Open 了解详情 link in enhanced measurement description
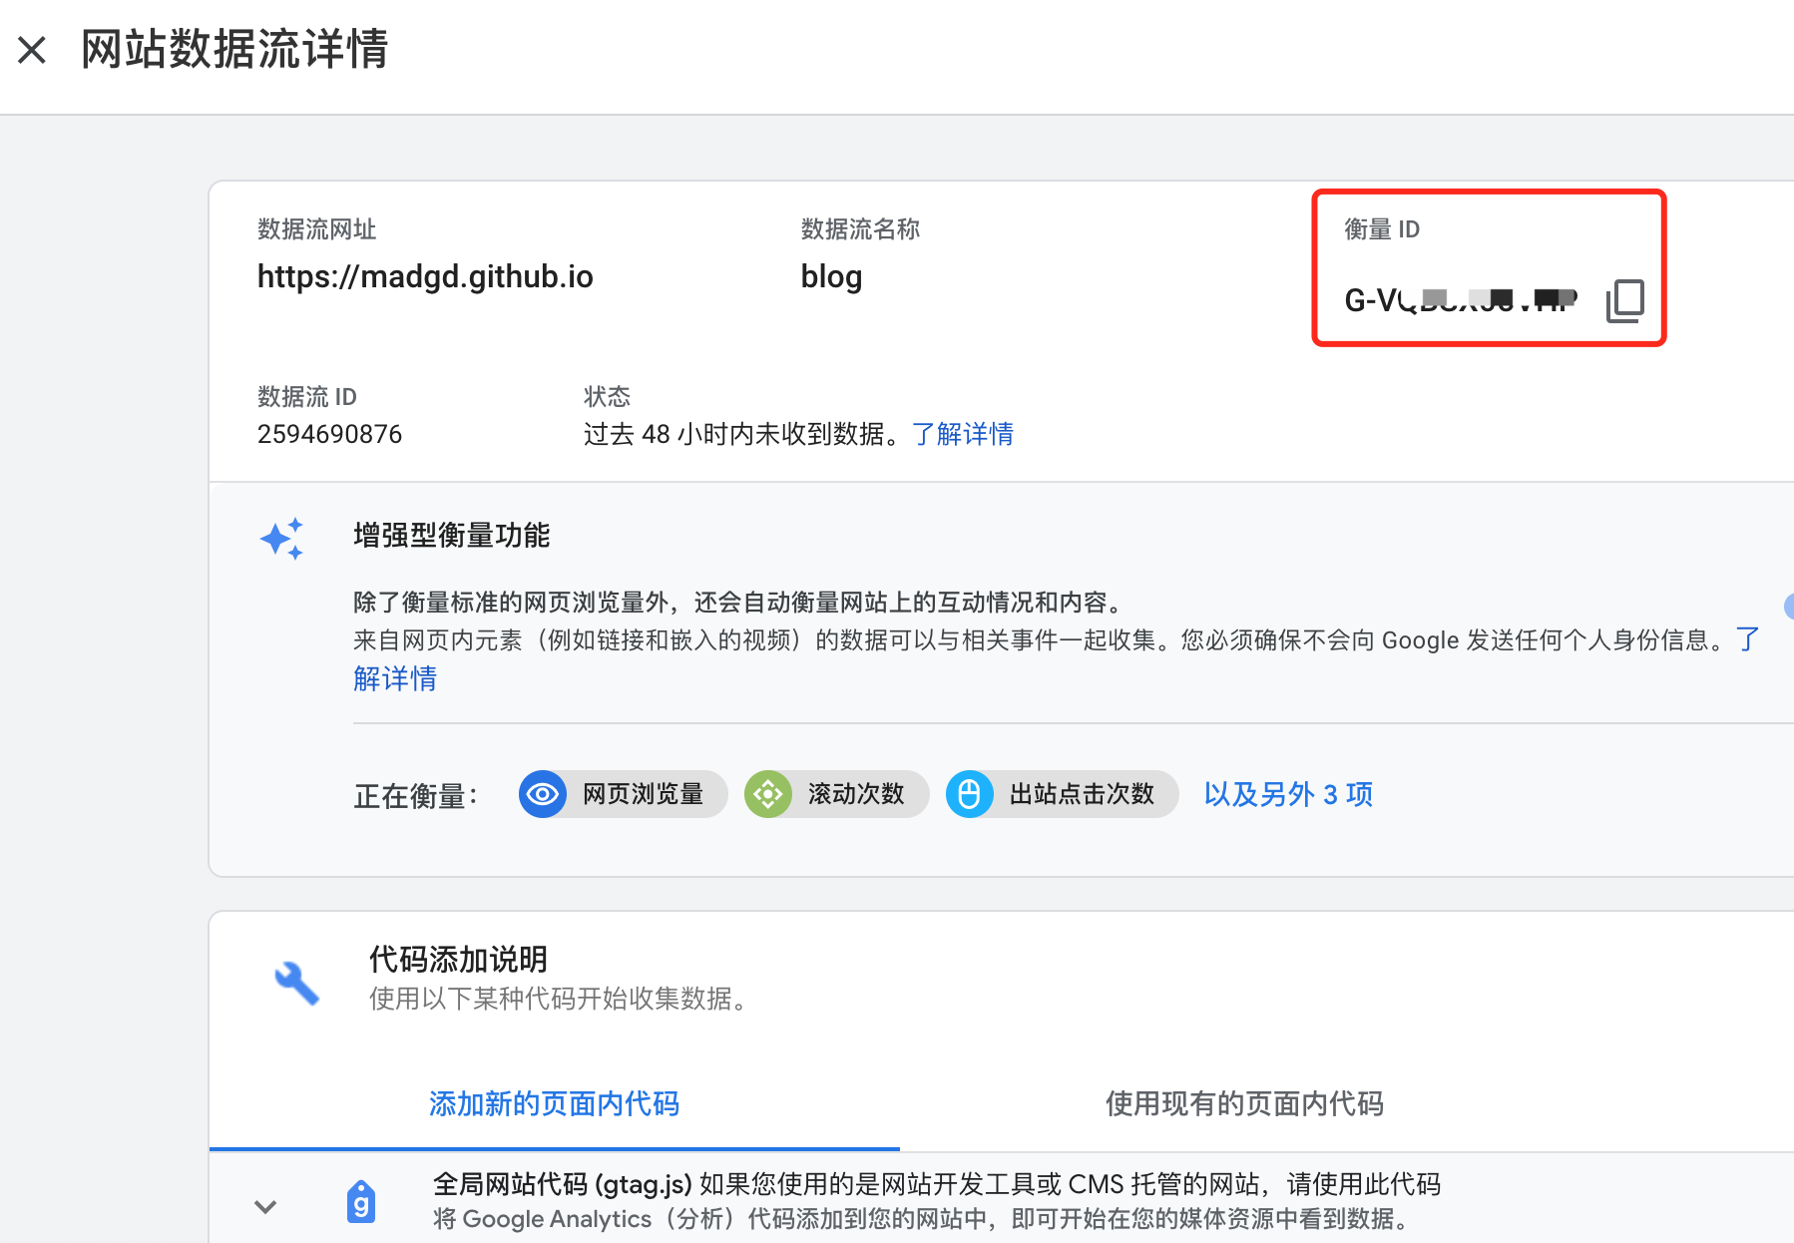 pos(395,678)
